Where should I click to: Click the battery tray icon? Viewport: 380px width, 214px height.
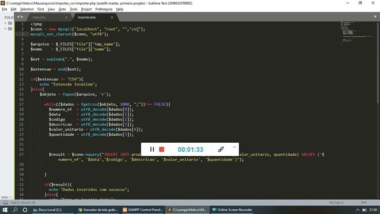tap(364, 210)
